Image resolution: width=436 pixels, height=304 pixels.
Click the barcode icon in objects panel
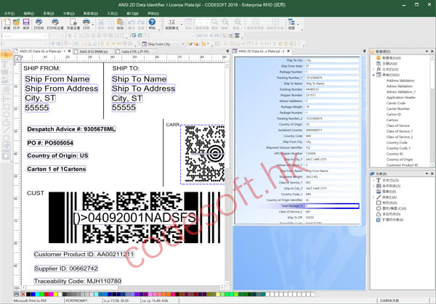pos(378,186)
